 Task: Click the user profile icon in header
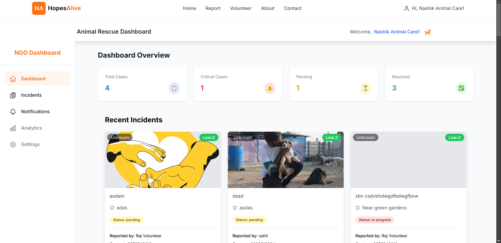[x=407, y=9]
